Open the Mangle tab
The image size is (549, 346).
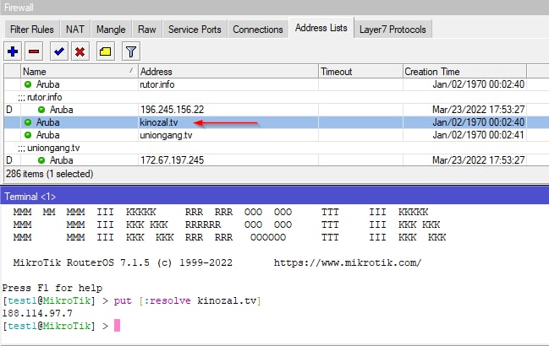coord(111,30)
